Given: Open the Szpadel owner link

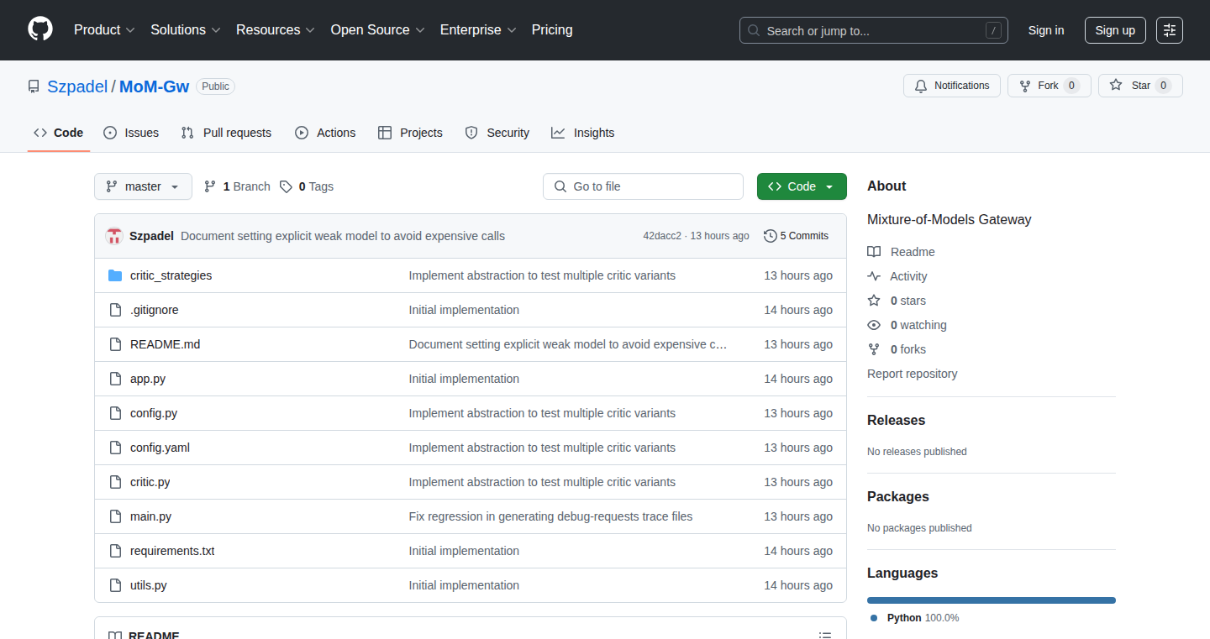Looking at the screenshot, I should click(77, 86).
